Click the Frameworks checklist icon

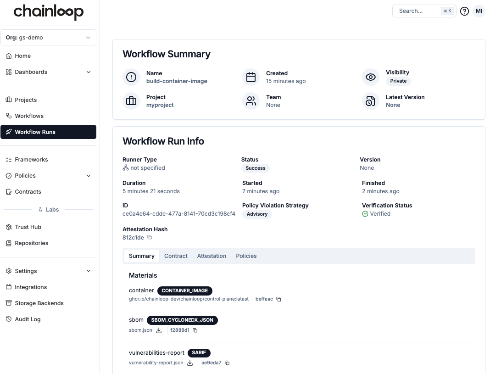point(9,160)
